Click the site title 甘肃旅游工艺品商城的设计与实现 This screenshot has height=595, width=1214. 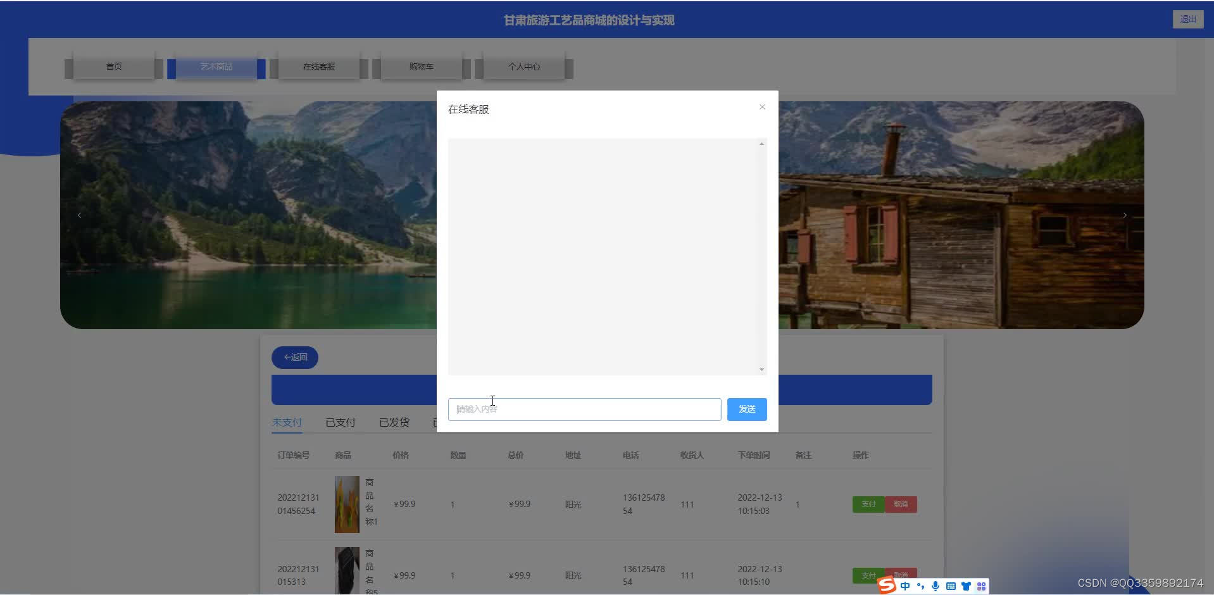589,20
